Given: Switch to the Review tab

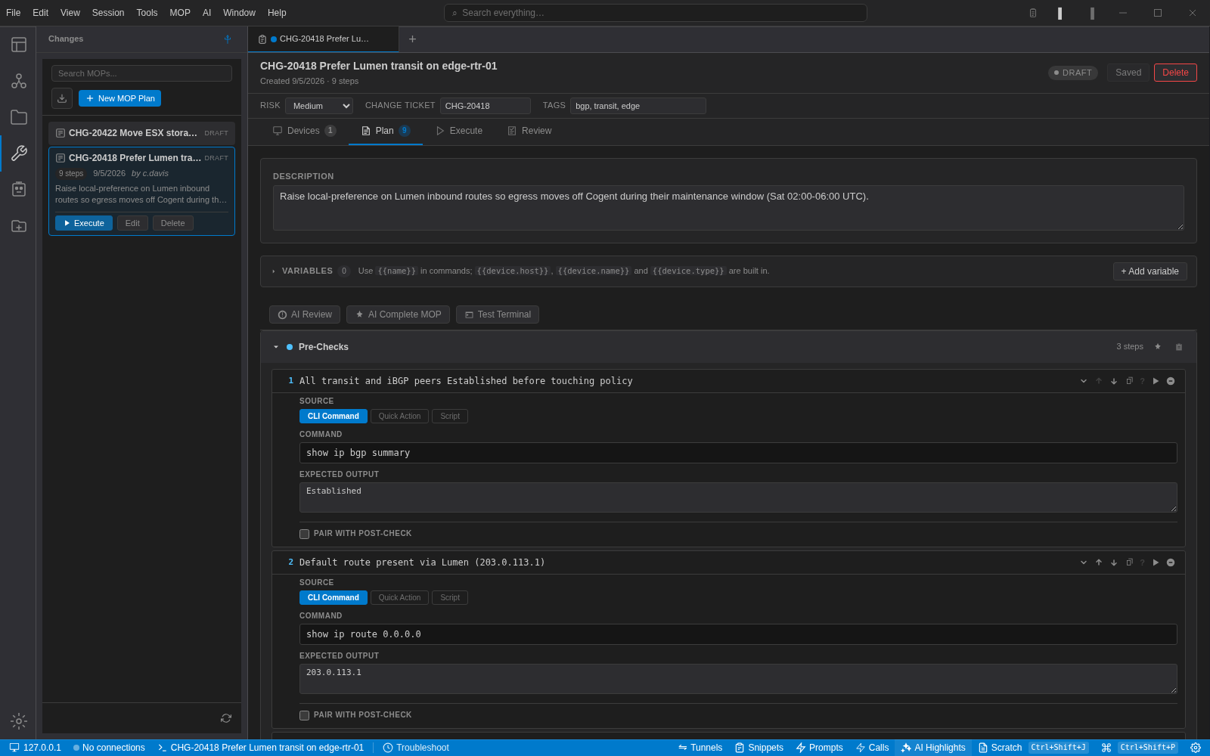Looking at the screenshot, I should click(529, 131).
